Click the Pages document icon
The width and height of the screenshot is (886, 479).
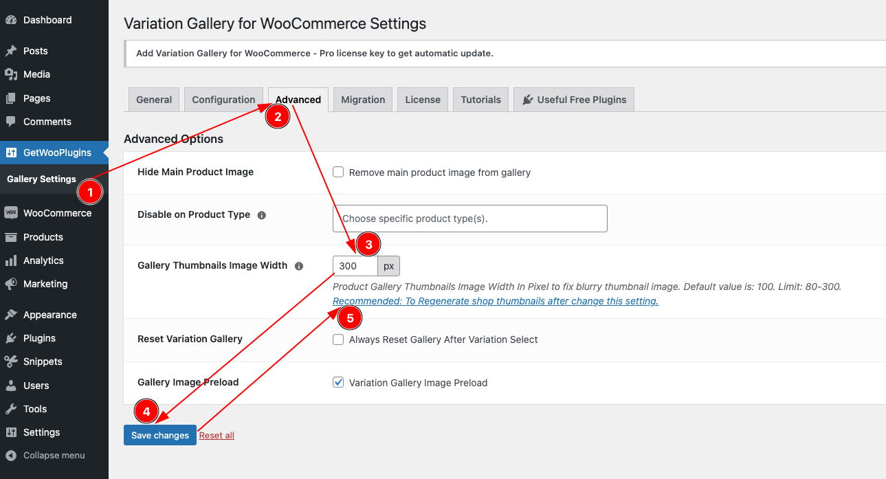tap(11, 98)
